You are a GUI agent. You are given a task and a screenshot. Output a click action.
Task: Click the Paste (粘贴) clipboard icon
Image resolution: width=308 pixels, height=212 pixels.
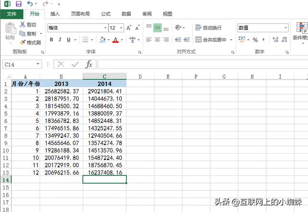click(11, 28)
